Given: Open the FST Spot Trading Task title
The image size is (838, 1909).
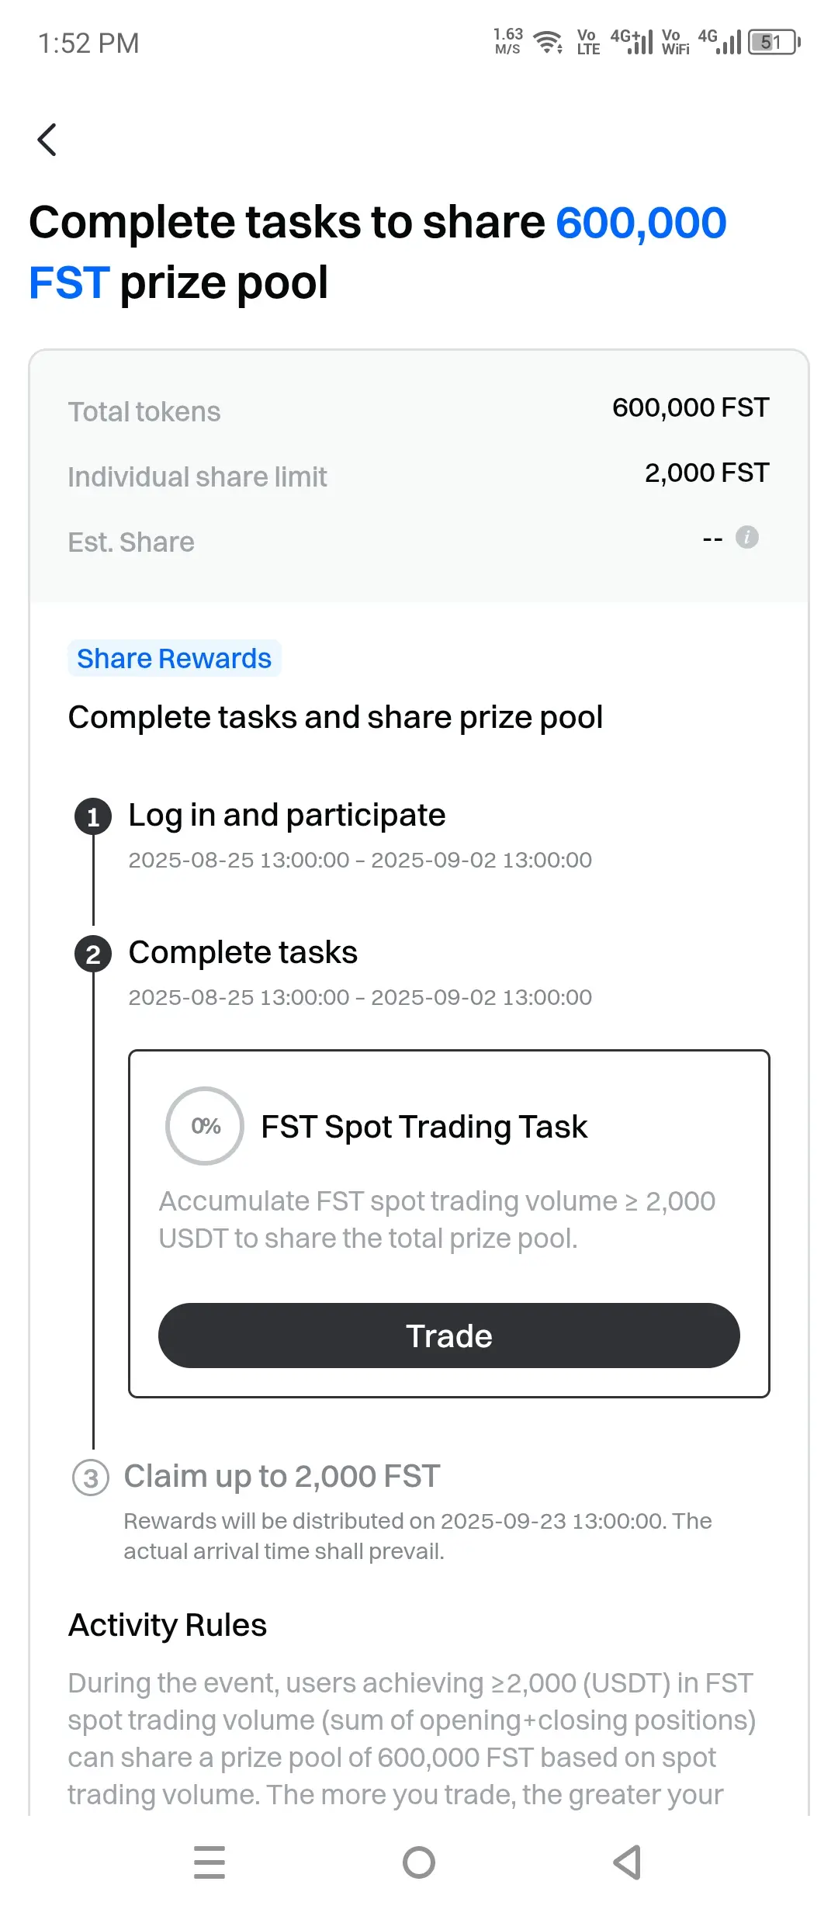Looking at the screenshot, I should coord(424,1127).
